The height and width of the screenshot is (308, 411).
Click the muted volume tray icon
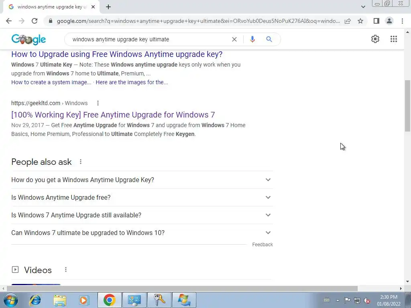point(367,301)
